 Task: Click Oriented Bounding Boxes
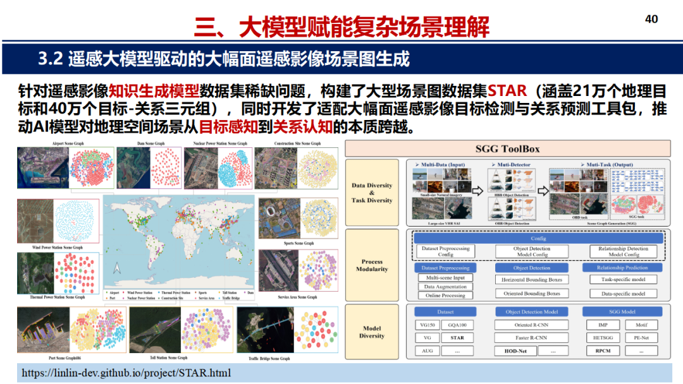pyautogui.click(x=532, y=294)
